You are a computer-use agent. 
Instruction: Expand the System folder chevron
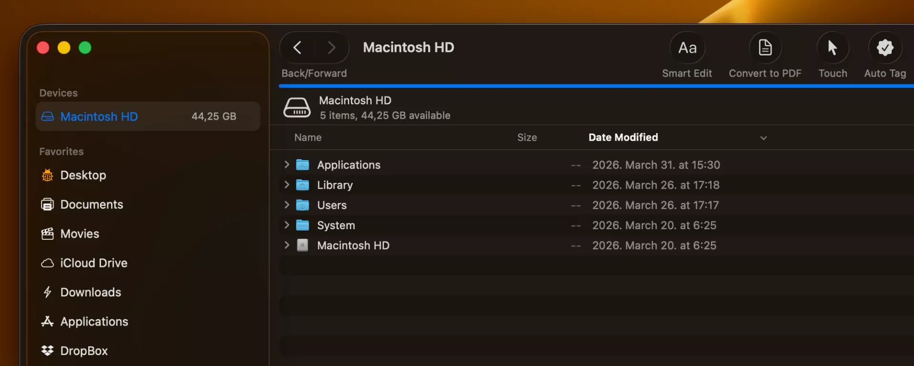coord(287,224)
